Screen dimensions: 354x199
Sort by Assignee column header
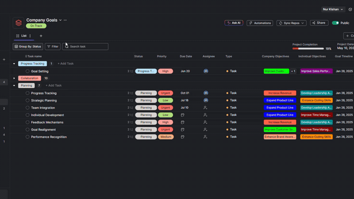point(208,57)
